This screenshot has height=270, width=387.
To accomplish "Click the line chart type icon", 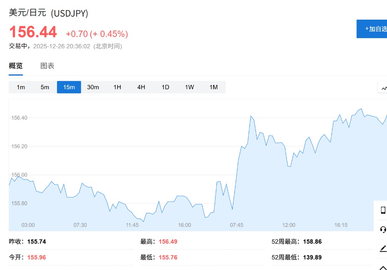I will [x=384, y=88].
